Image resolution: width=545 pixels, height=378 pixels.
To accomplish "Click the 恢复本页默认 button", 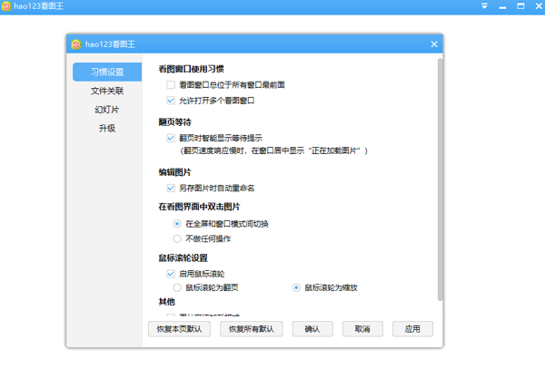I will tap(178, 329).
